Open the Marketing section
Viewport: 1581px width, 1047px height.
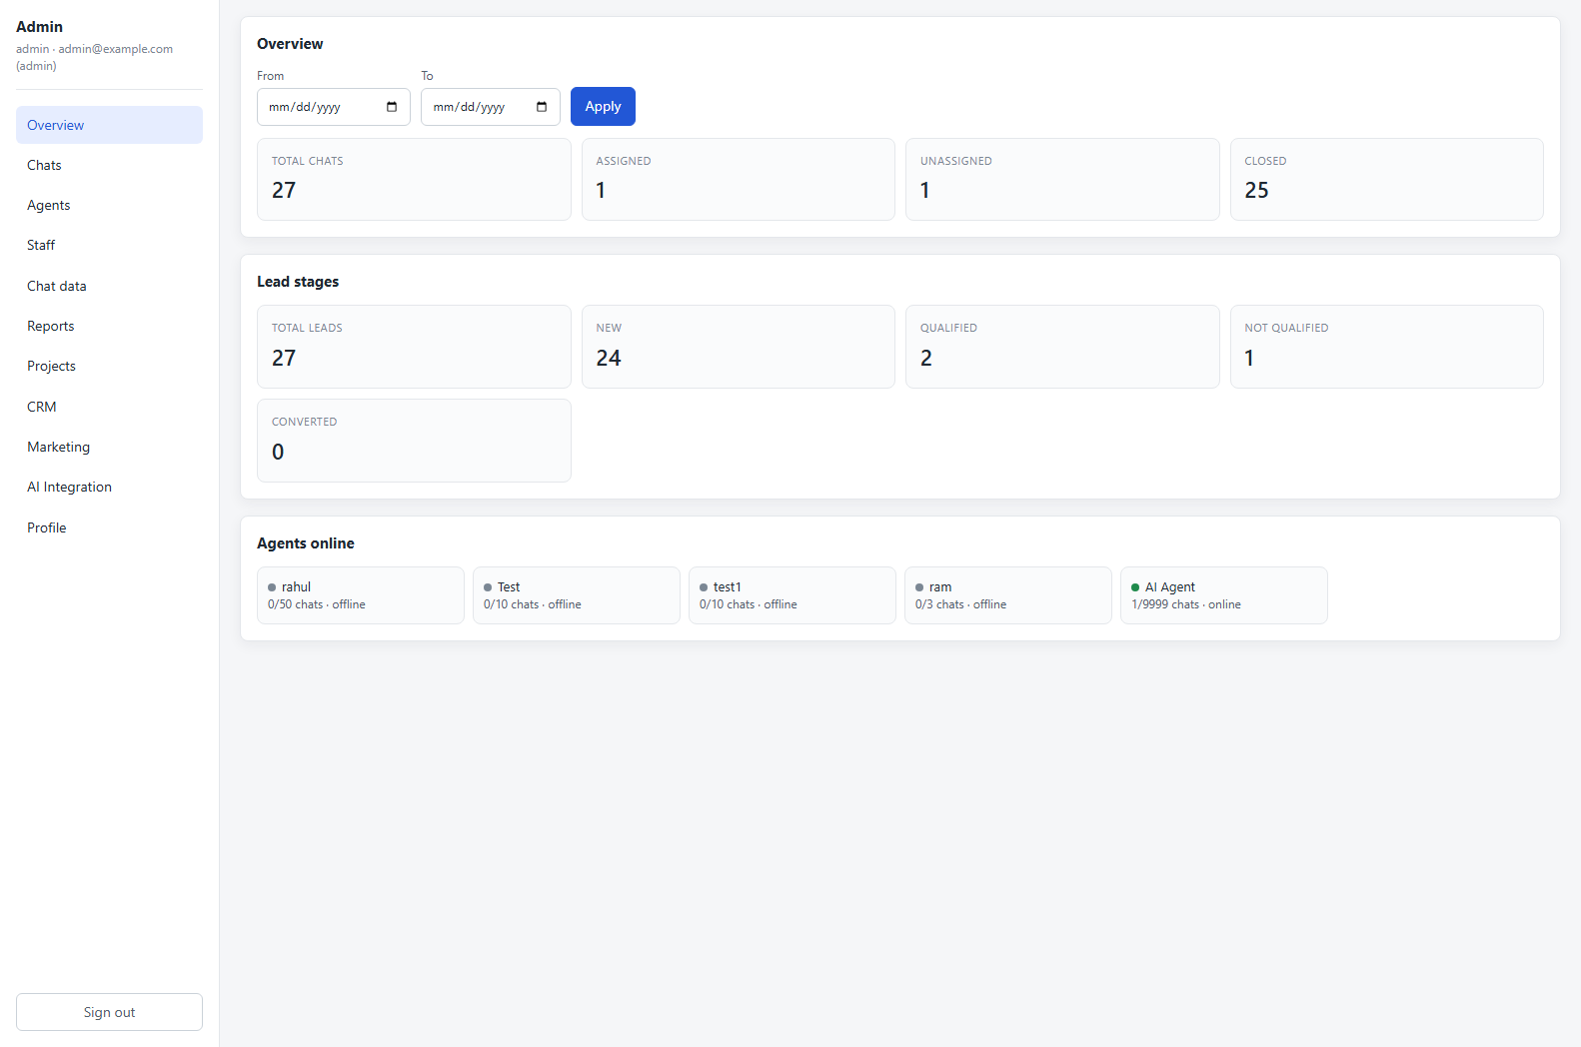coord(109,447)
